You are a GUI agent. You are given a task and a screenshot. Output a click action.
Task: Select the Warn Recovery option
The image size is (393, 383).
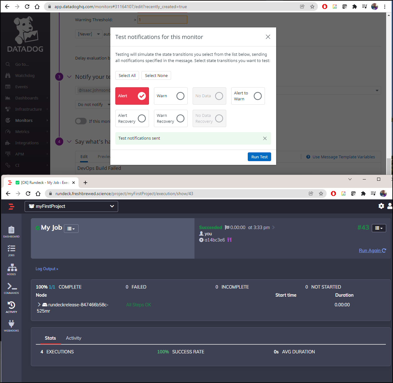tap(171, 118)
